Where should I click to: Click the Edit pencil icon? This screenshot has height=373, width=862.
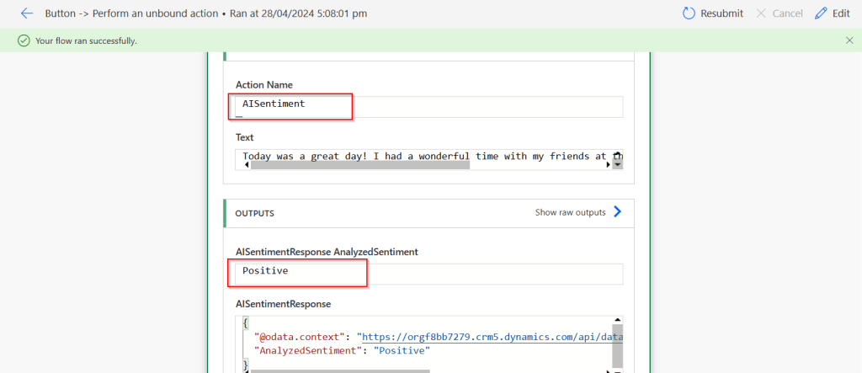pos(821,13)
